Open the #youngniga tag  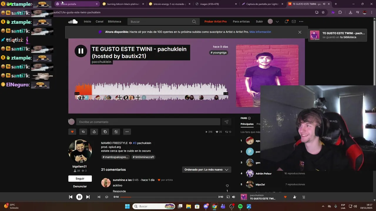[x=219, y=53]
